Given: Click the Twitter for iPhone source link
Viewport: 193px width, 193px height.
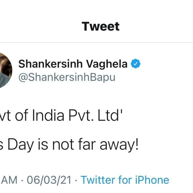Looking at the screenshot, I should pyautogui.click(x=125, y=180).
